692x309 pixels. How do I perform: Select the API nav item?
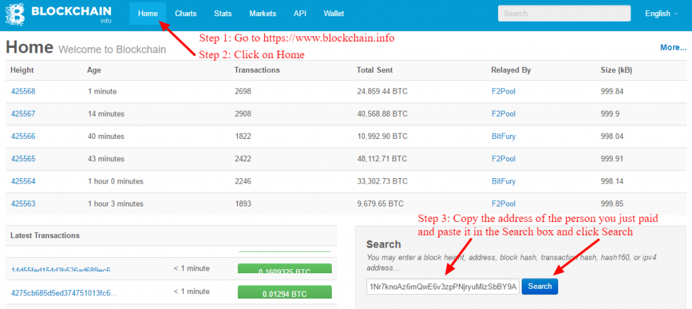[x=299, y=13]
